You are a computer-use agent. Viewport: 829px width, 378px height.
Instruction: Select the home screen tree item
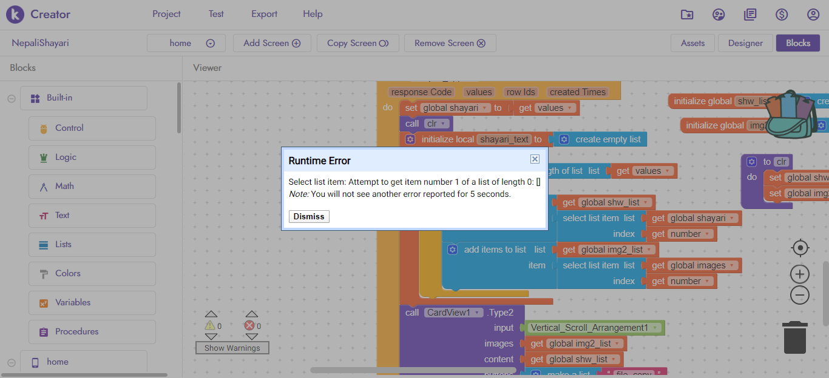point(84,362)
